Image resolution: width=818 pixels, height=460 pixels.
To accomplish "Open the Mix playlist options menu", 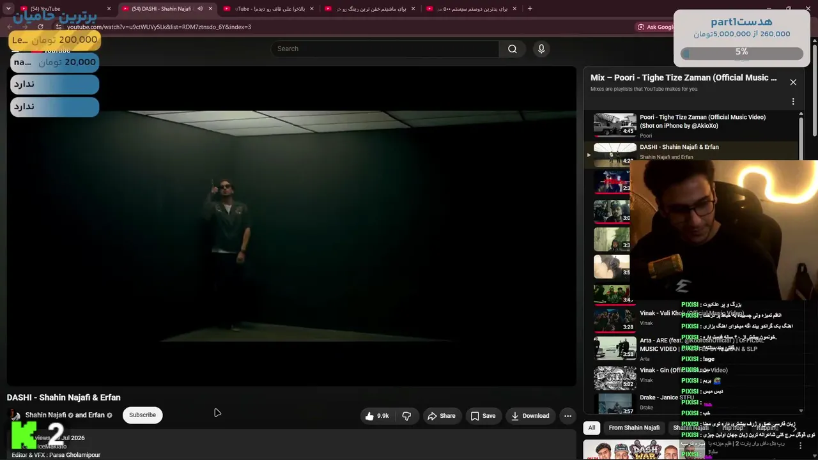I will pos(793,102).
